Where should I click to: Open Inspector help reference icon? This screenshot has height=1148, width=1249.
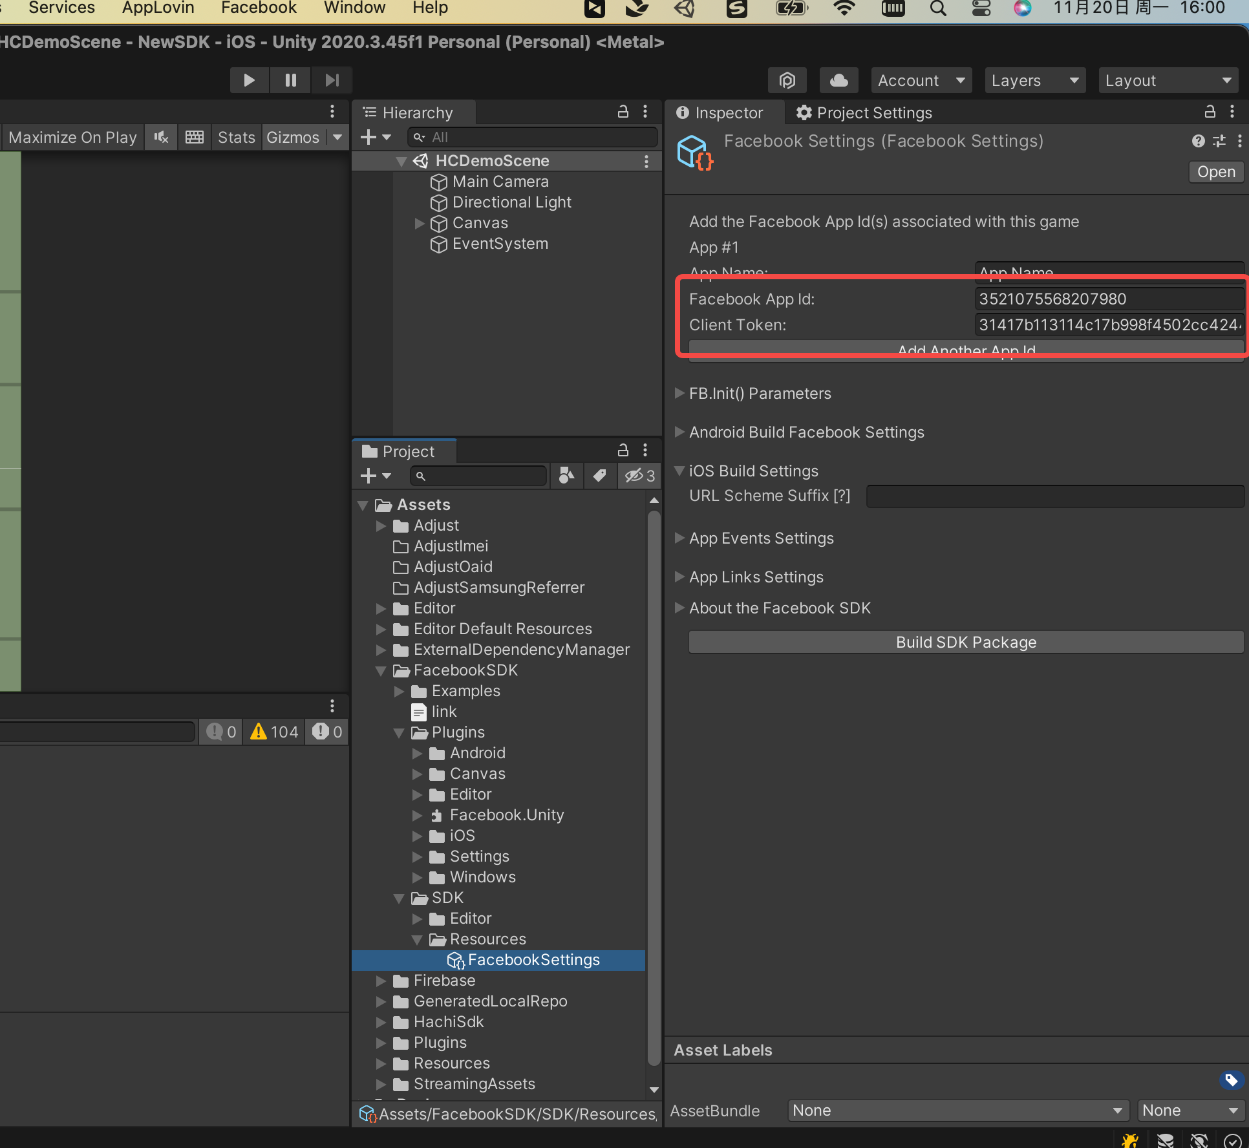click(1198, 141)
